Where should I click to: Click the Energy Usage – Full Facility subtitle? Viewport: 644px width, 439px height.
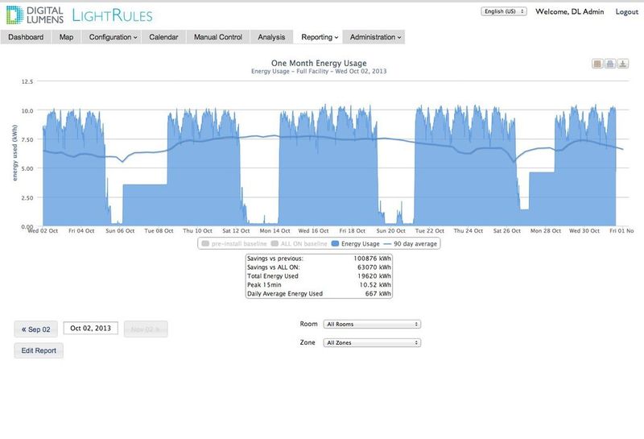[319, 71]
